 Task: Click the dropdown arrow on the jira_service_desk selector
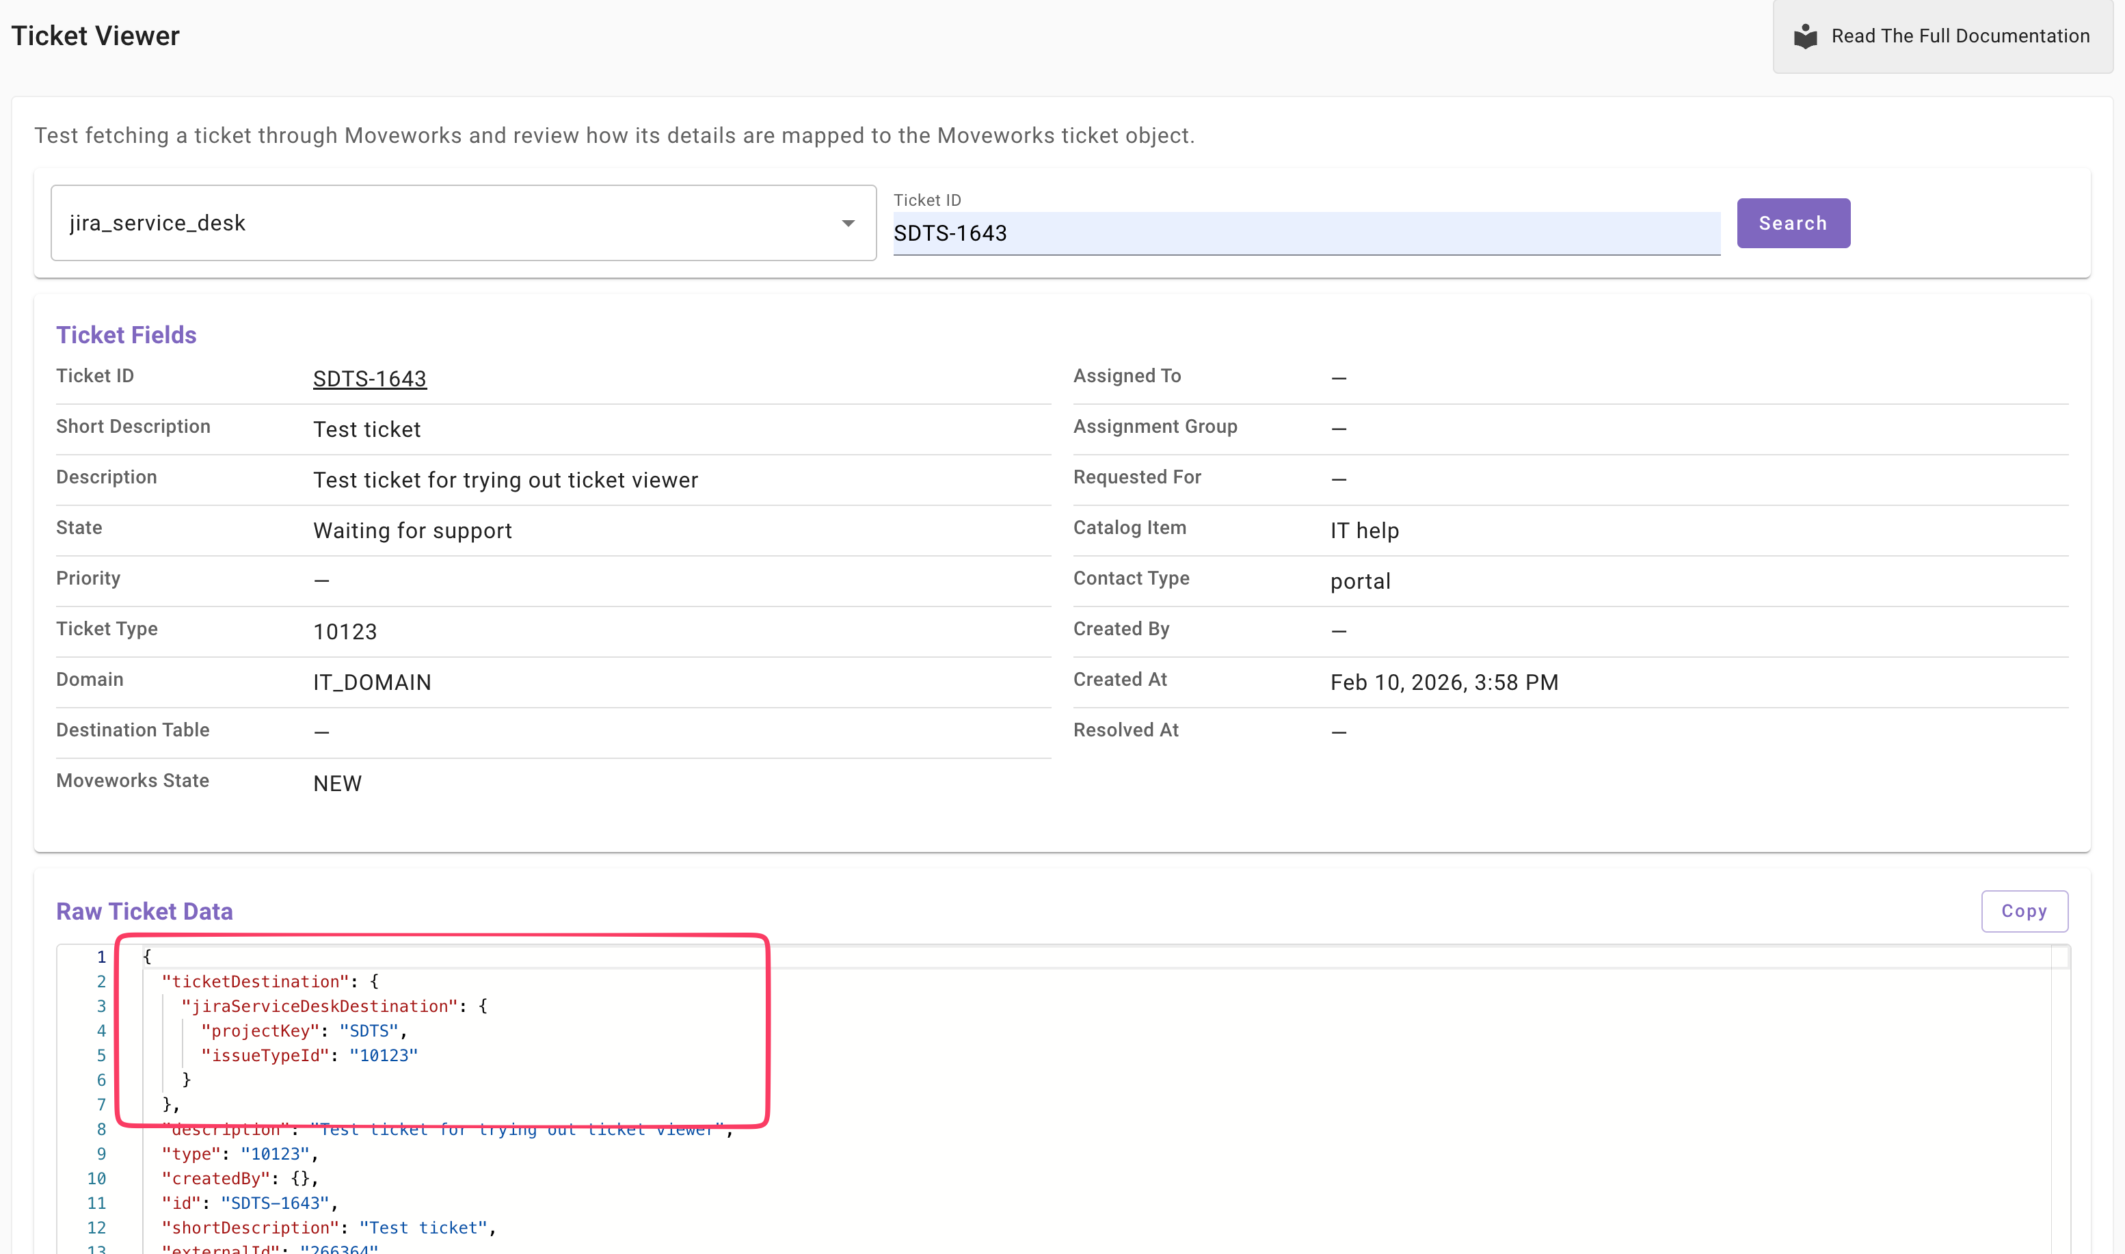click(847, 223)
